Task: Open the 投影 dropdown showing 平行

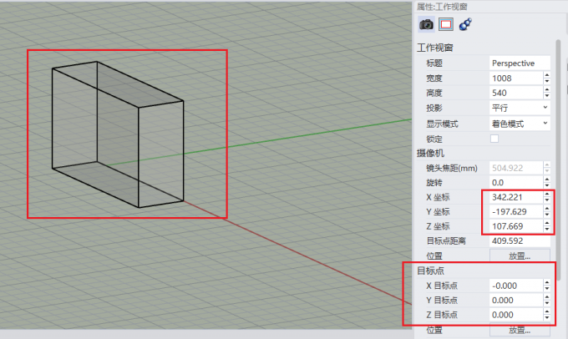Action: point(520,108)
